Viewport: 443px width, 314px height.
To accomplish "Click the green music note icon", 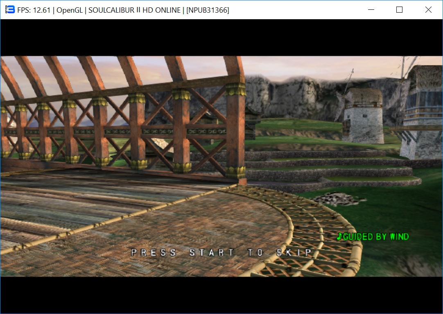I will click(x=339, y=237).
